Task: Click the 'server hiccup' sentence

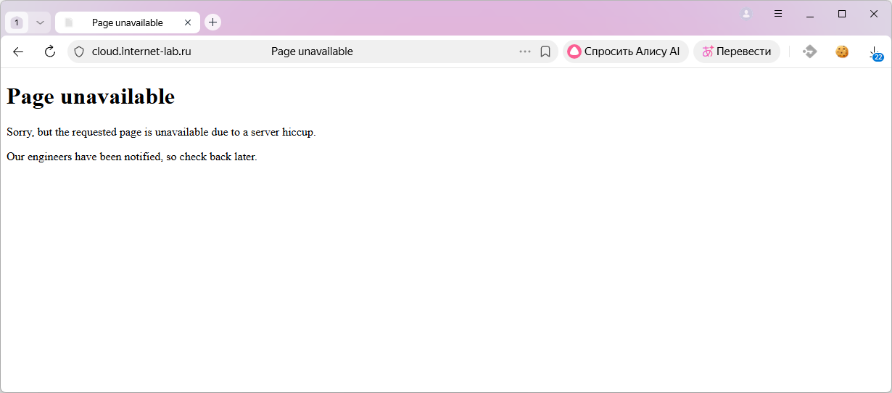Action: point(161,132)
